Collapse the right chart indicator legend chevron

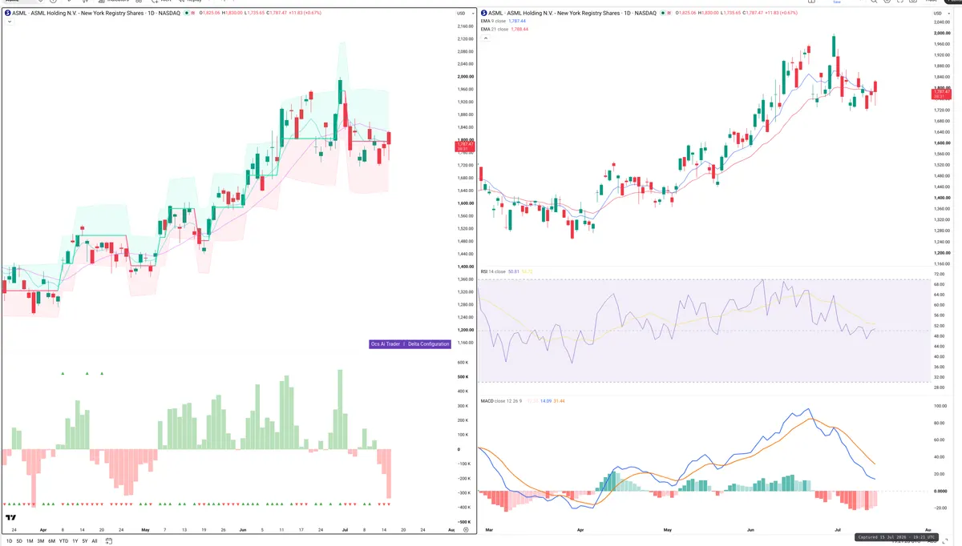pyautogui.click(x=486, y=38)
